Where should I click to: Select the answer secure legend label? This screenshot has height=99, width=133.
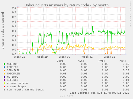coord(17,83)
